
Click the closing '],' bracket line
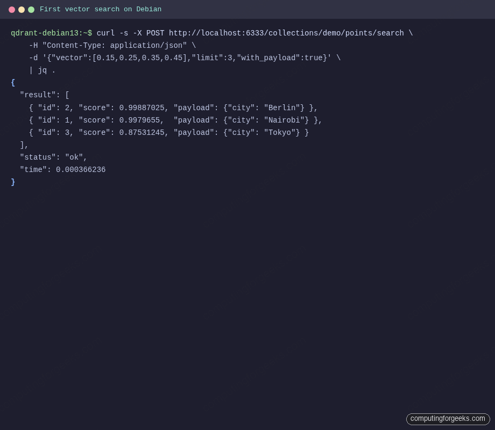(24, 145)
